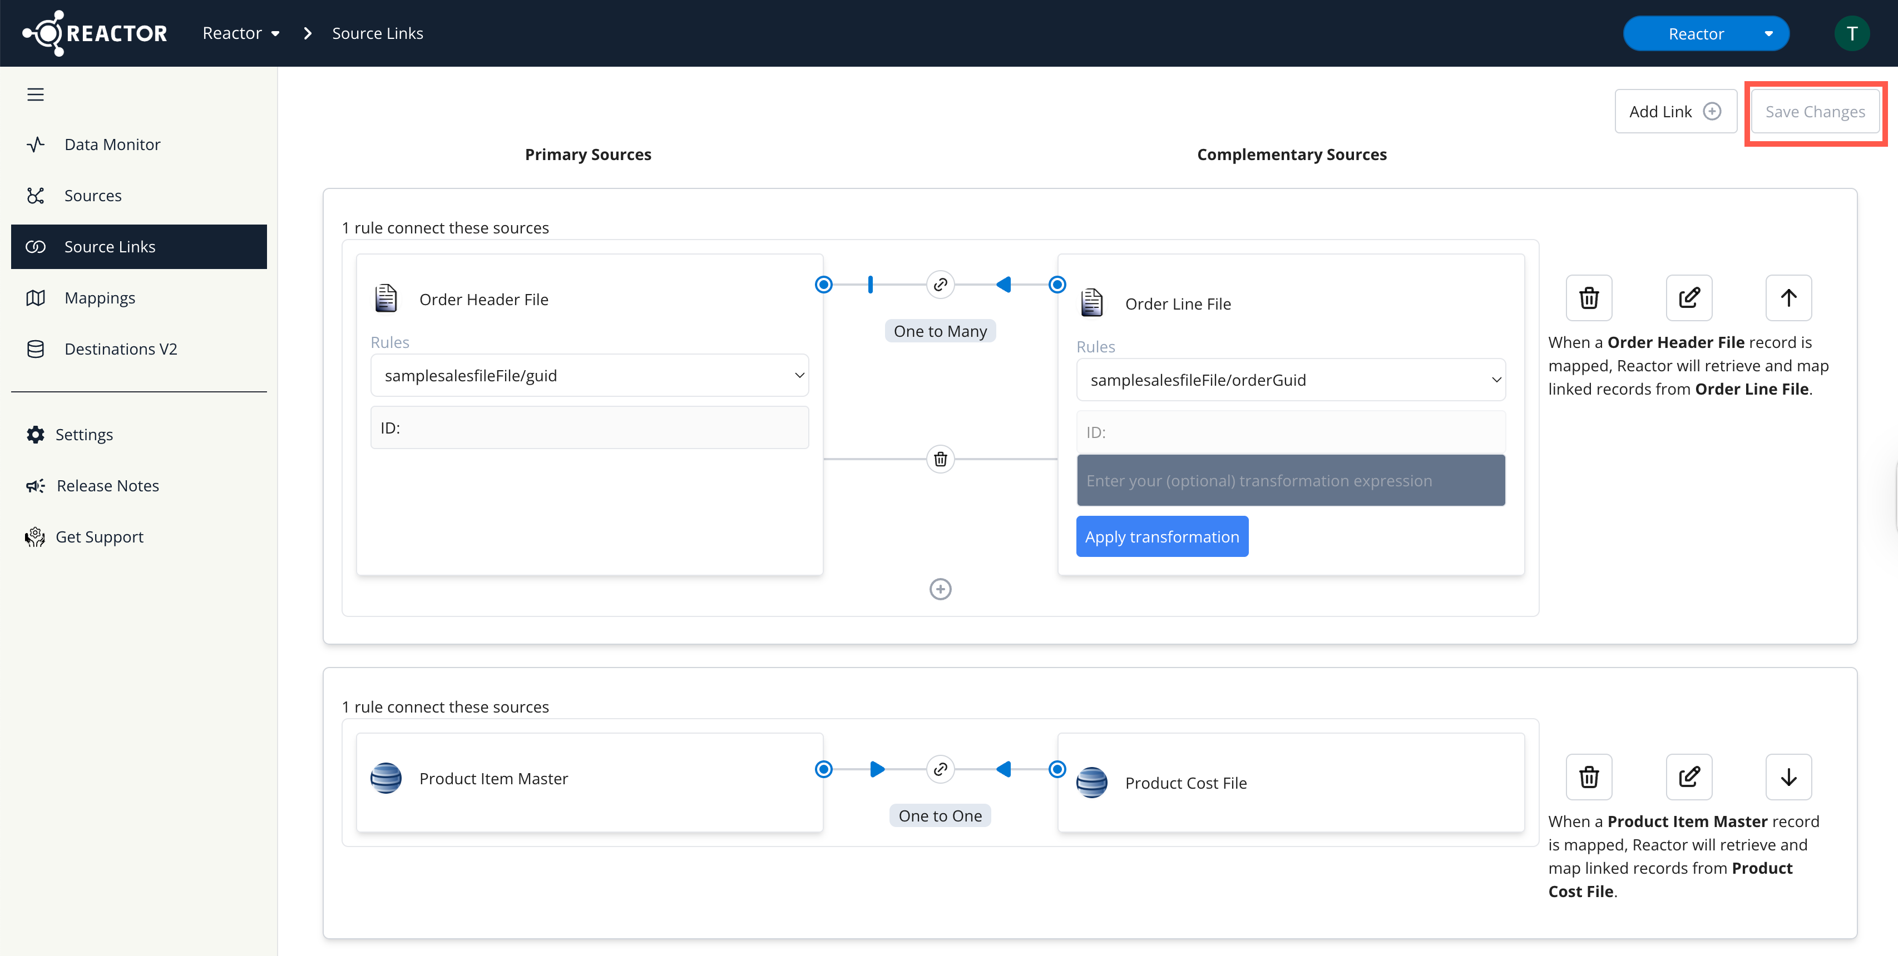This screenshot has width=1898, height=956.
Task: Click the Product Cost File source name
Action: pyautogui.click(x=1185, y=783)
